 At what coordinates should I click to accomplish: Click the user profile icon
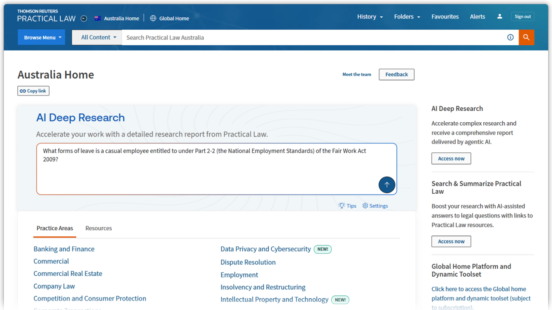(499, 16)
